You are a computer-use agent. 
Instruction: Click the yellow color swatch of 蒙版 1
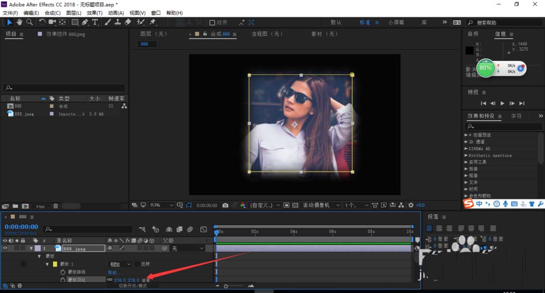coord(55,264)
